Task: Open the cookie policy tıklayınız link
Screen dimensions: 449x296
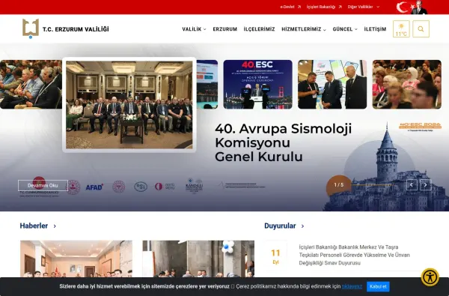Action: point(352,286)
